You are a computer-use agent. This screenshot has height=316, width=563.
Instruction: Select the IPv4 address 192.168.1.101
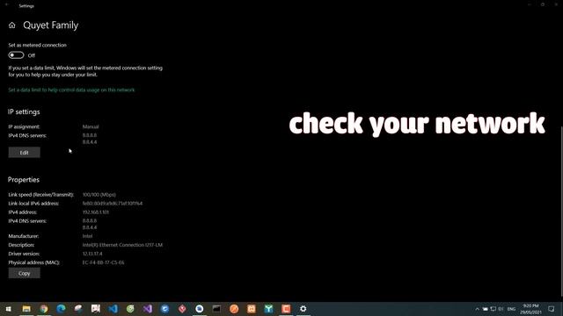(96, 212)
